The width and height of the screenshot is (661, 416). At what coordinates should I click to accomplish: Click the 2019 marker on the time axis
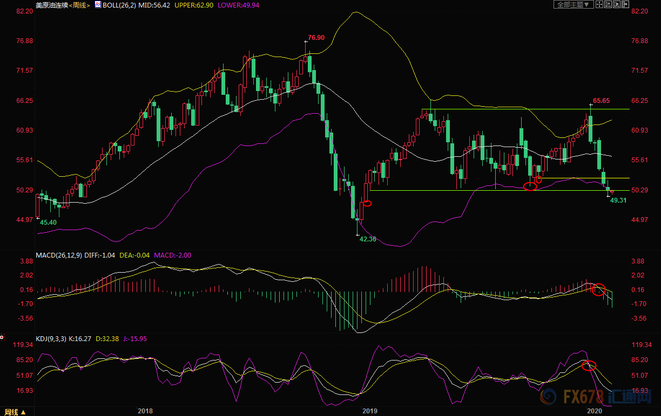tap(369, 411)
